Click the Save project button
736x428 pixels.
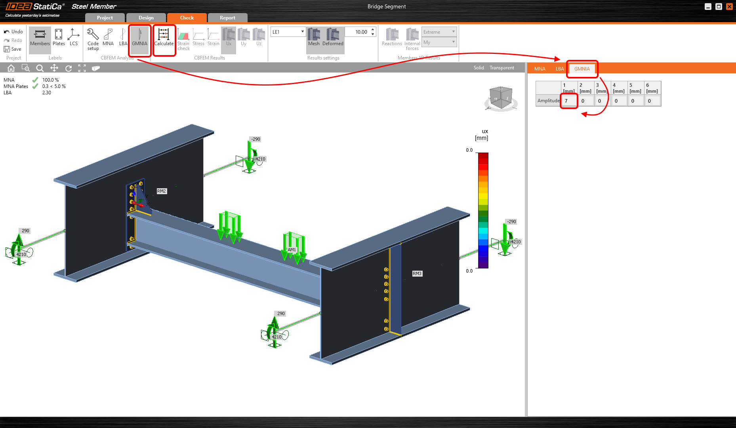[x=13, y=49]
